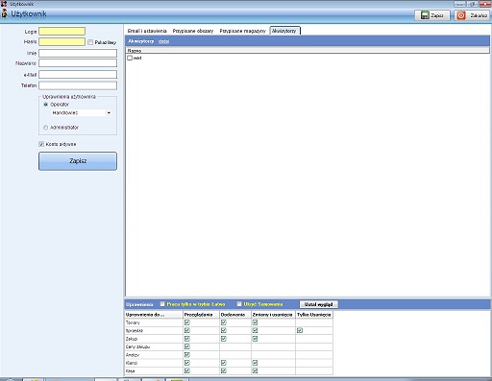Select the Towary row label
Image resolution: width=492 pixels, height=381 pixels.
pos(133,322)
